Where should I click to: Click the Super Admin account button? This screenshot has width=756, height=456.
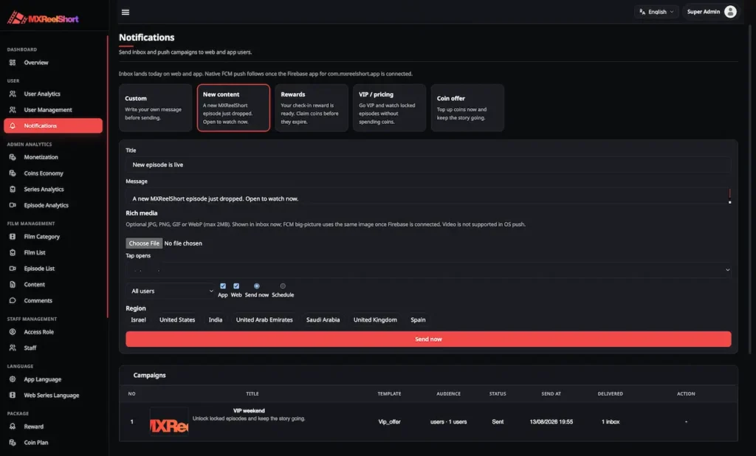711,12
